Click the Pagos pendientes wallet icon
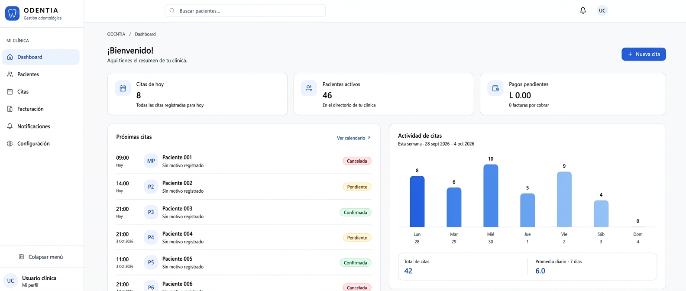The height and width of the screenshot is (291, 686). point(495,88)
